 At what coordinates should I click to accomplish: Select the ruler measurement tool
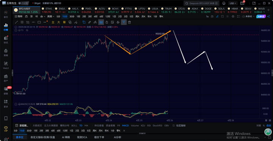pos(89,22)
